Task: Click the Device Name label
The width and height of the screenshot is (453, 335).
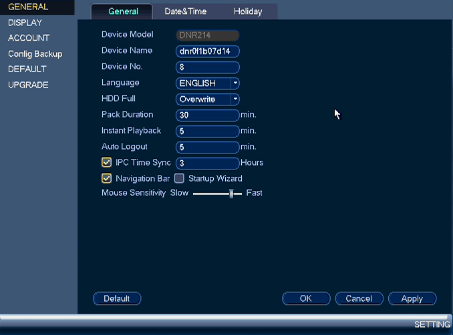Action: 127,51
